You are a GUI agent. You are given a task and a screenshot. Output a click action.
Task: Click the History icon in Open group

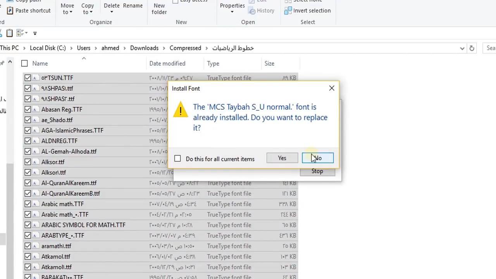pos(252,10)
